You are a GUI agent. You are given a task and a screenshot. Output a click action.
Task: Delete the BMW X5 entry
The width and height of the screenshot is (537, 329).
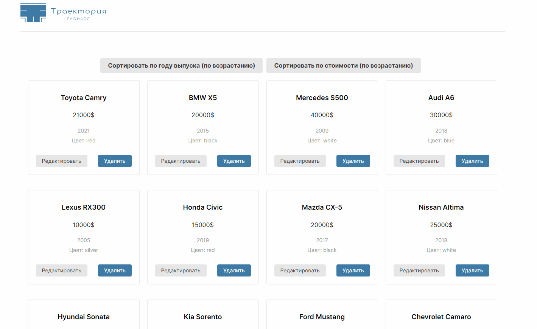click(234, 161)
